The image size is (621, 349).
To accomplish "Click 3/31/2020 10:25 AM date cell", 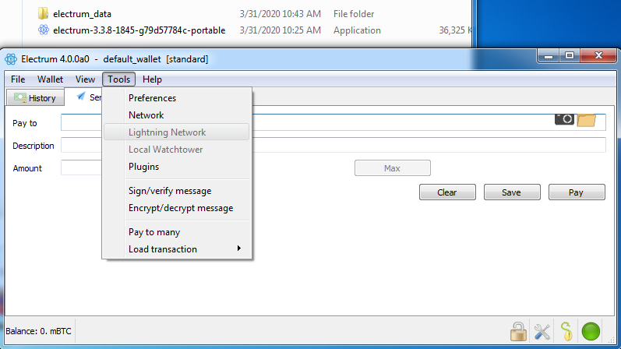I will [280, 30].
